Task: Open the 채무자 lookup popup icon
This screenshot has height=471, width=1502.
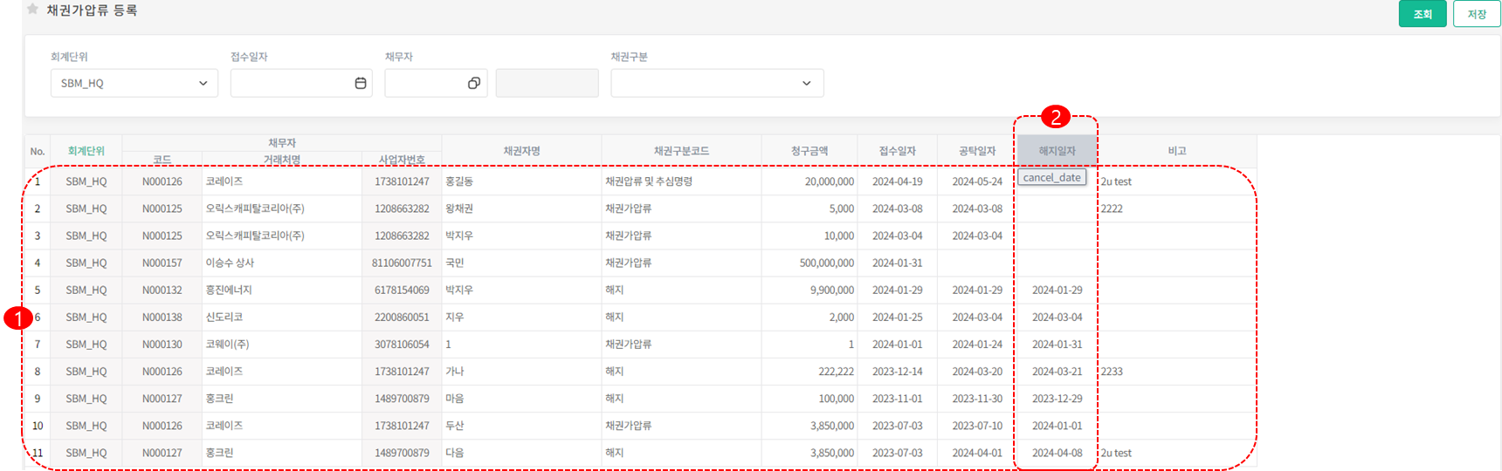Action: coord(473,83)
